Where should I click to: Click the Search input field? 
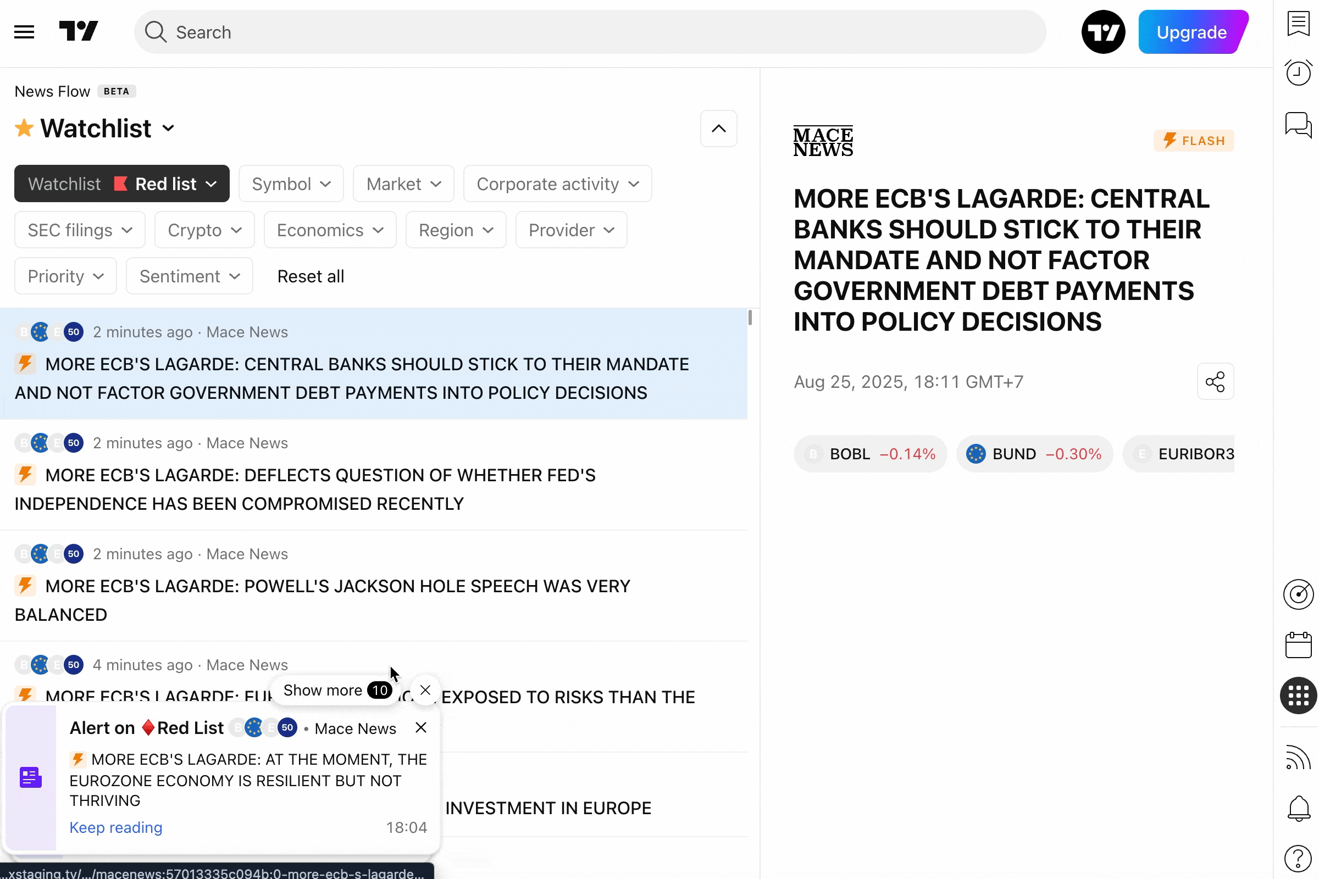589,32
